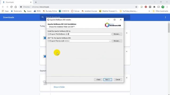Open the JDK path dropdown

pyautogui.click(x=110, y=41)
